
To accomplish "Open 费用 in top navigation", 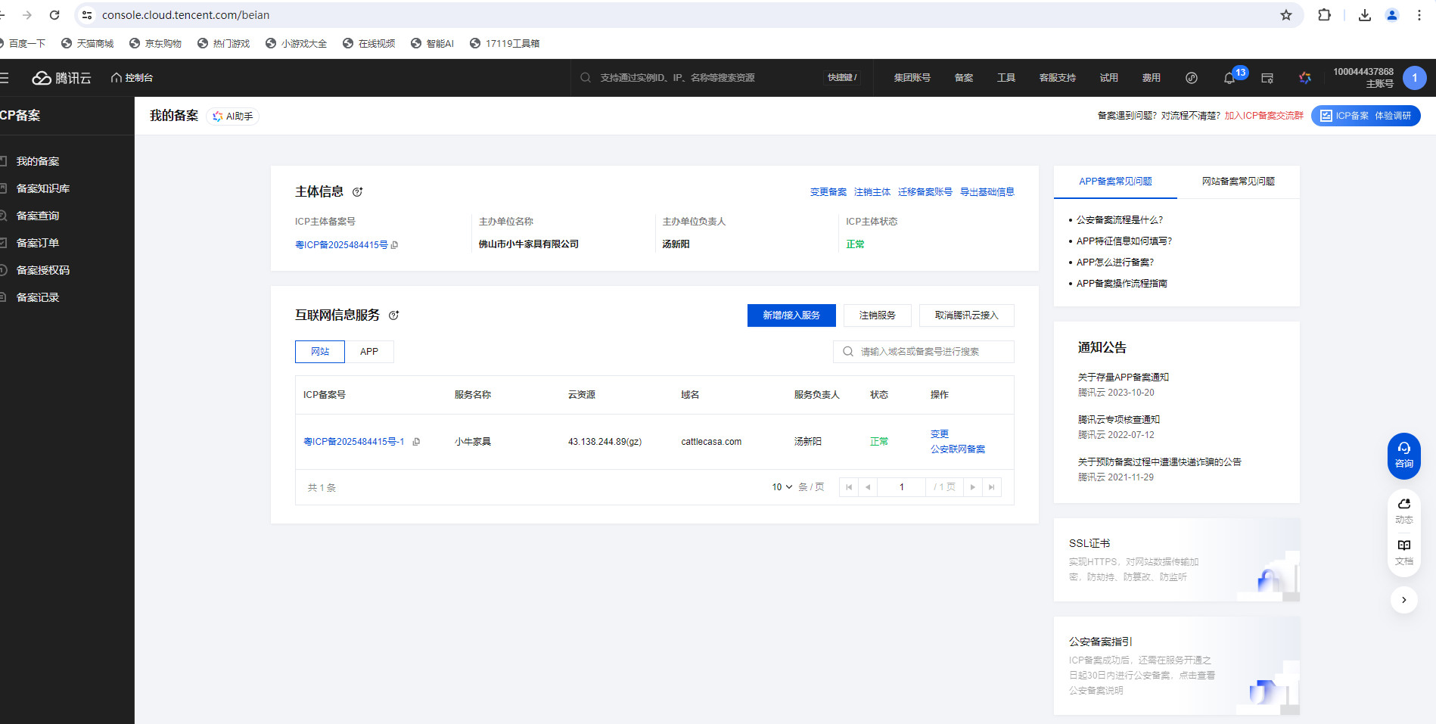I will [x=1152, y=78].
